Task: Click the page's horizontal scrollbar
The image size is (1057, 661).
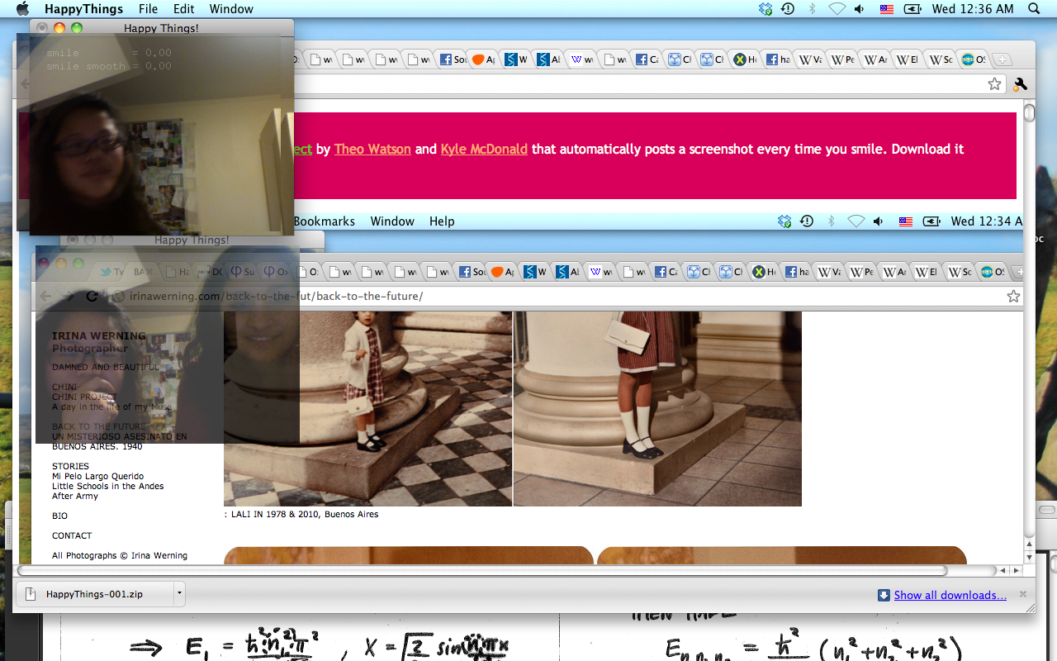Action: click(x=482, y=570)
